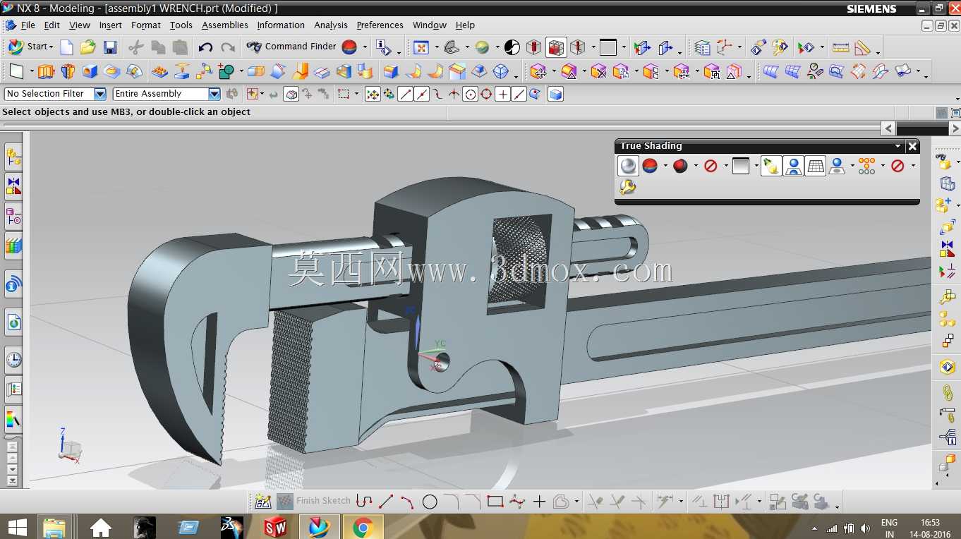Open the Assemblies menu

click(224, 25)
